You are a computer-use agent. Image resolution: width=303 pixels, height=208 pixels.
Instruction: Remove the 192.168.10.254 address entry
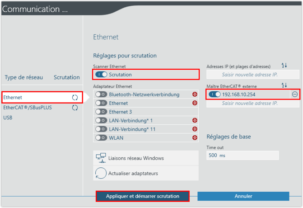294,94
